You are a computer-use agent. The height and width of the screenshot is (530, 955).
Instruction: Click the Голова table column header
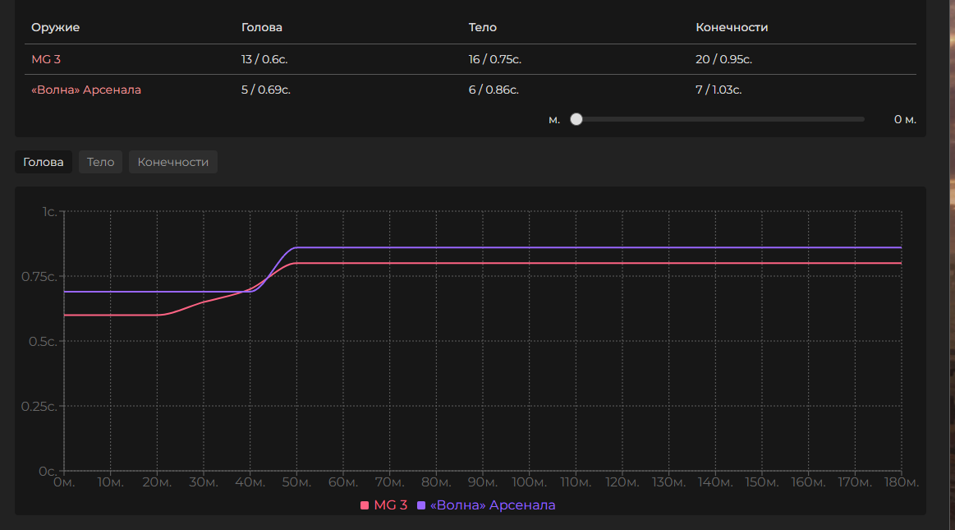[262, 27]
